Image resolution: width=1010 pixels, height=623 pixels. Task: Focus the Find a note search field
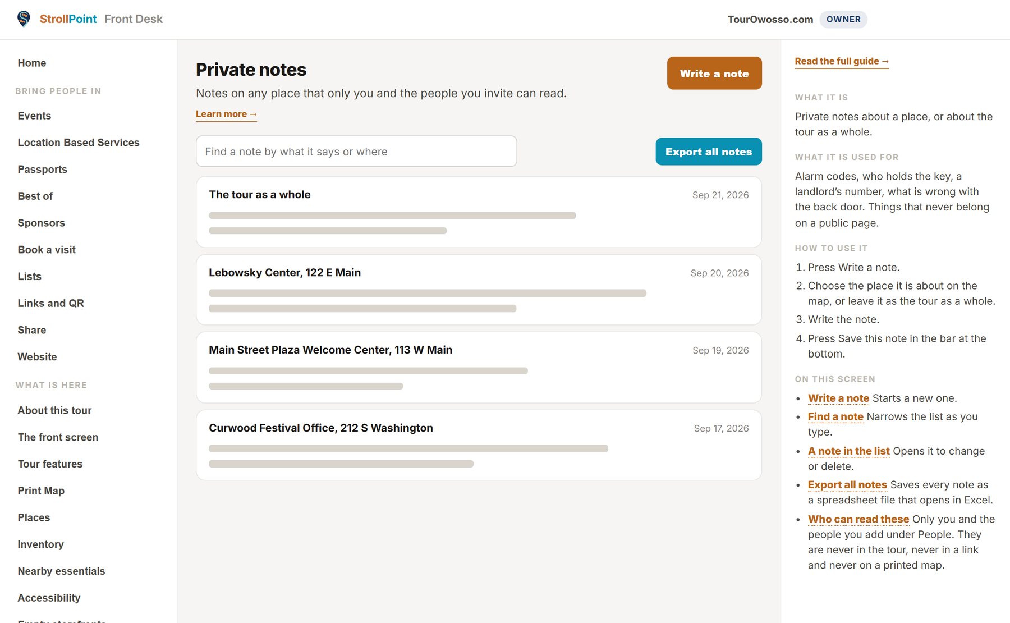tap(356, 152)
